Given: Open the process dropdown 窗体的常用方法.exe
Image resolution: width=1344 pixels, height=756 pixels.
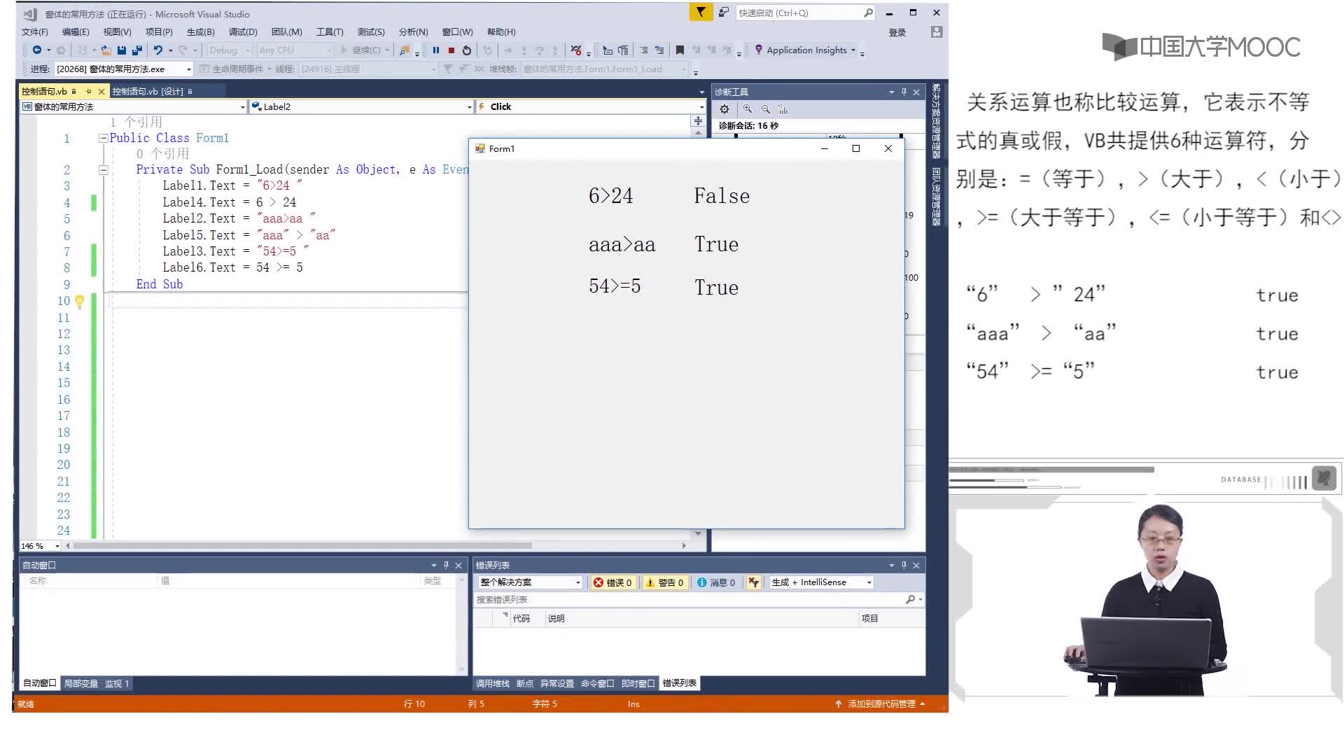Looking at the screenshot, I should coord(123,69).
